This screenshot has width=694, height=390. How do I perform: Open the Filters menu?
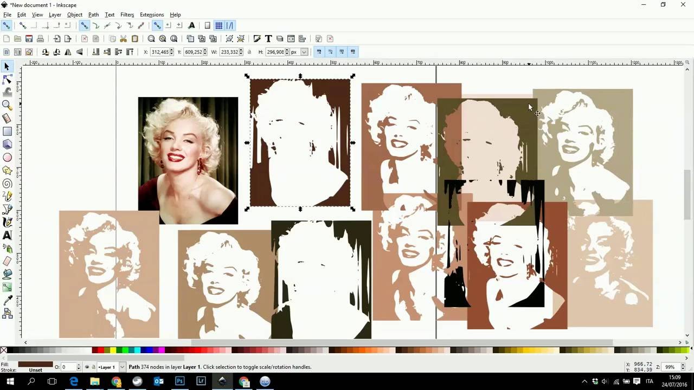coord(127,15)
